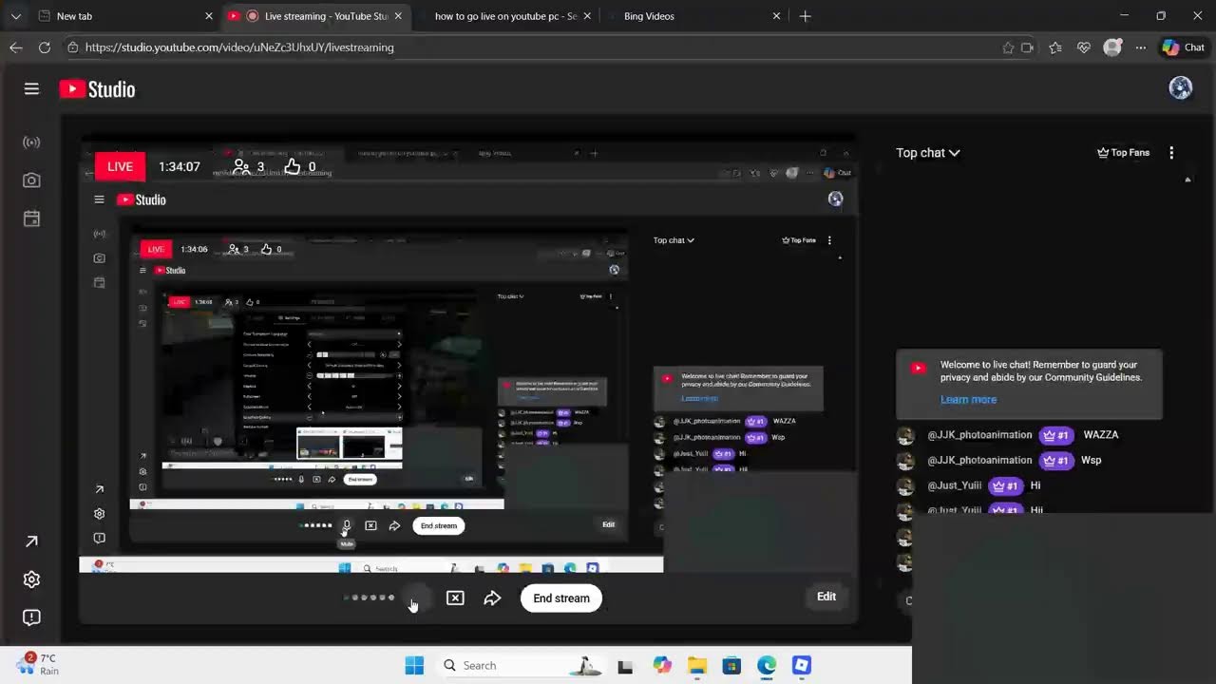The height and width of the screenshot is (684, 1216).
Task: Click the share arrow icon
Action: [x=492, y=598]
